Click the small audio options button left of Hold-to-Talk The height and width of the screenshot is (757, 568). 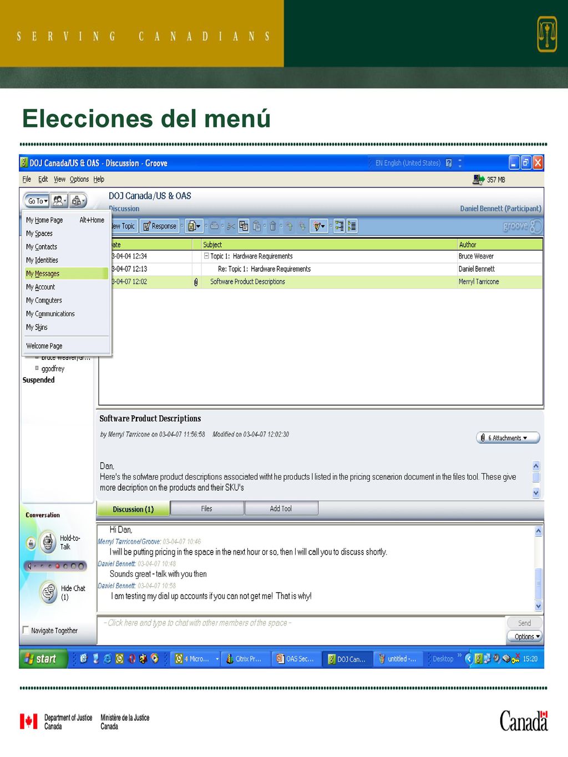(x=31, y=543)
